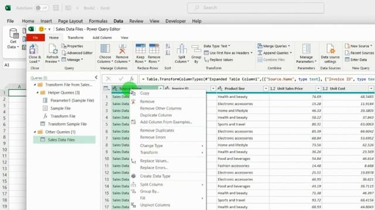Click Choose Columns icon
The width and height of the screenshot is (375, 210).
pyautogui.click(x=105, y=49)
